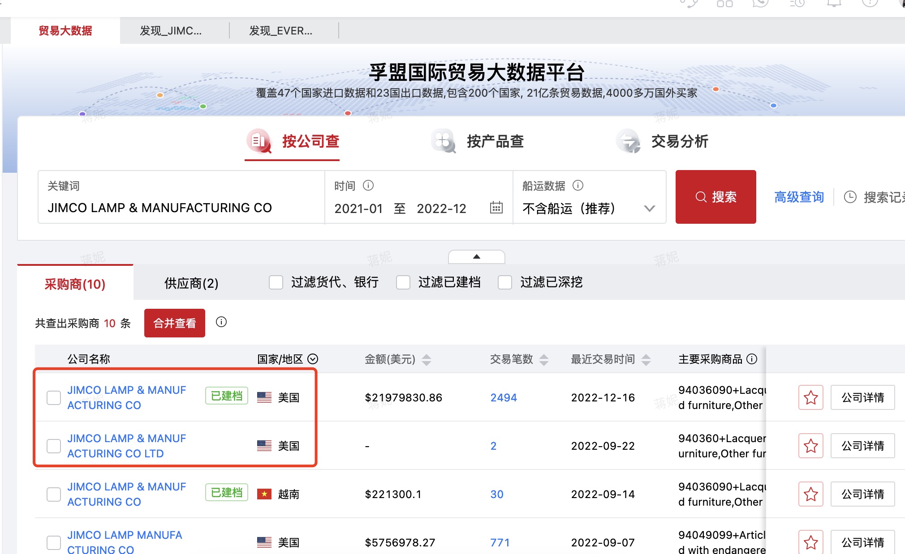Click the info icon beside 合并查看

coord(221,322)
